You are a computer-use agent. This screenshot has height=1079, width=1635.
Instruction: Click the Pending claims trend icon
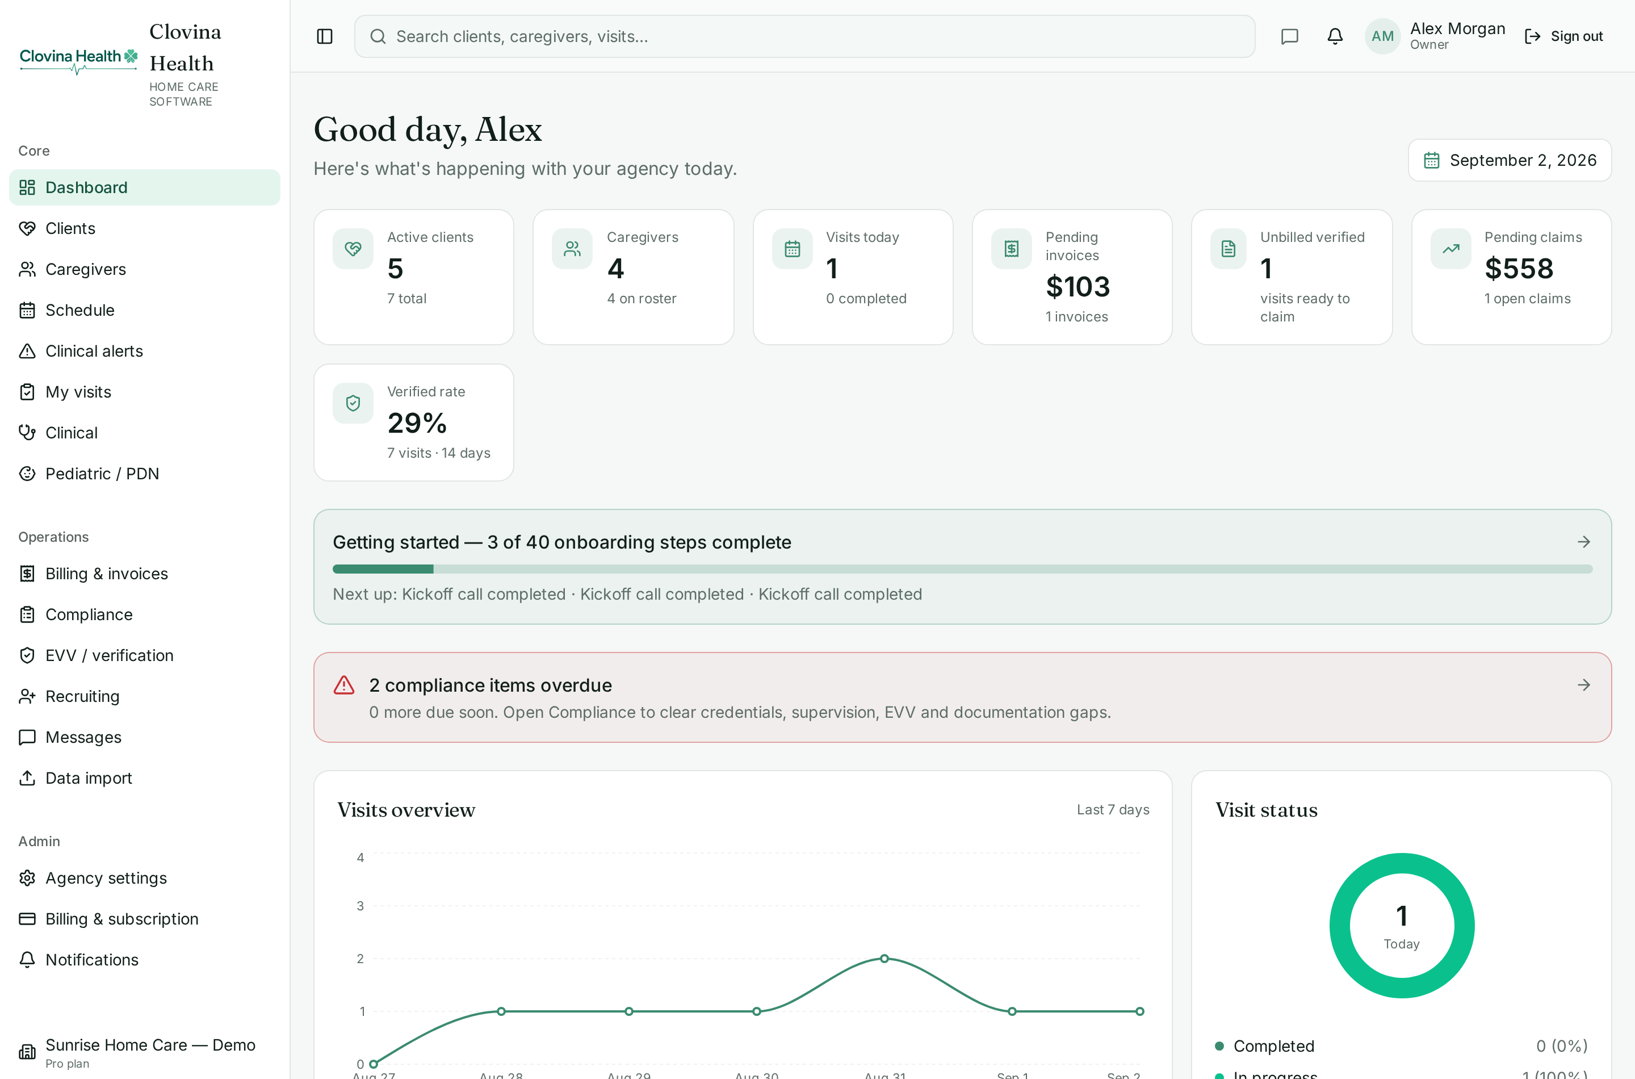click(1450, 248)
